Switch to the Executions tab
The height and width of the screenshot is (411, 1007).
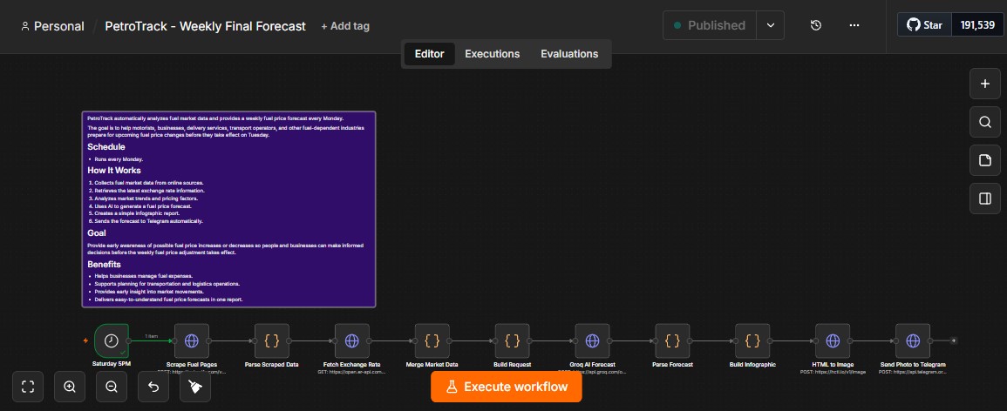pos(492,54)
